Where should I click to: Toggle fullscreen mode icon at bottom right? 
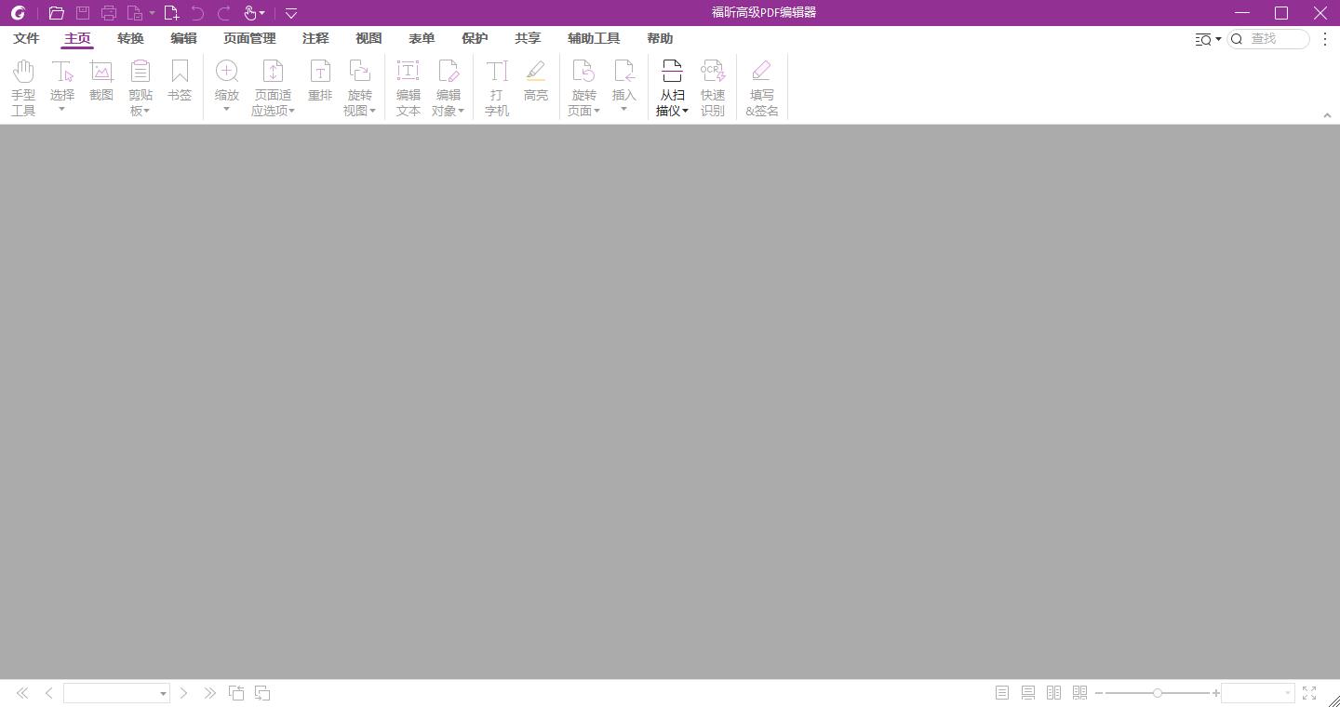pyautogui.click(x=1309, y=693)
